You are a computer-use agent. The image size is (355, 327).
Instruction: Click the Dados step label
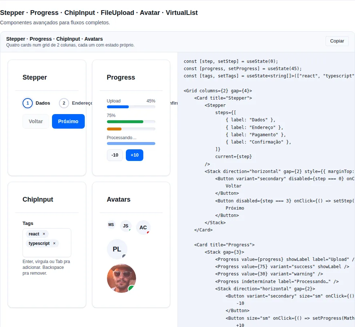click(x=43, y=103)
